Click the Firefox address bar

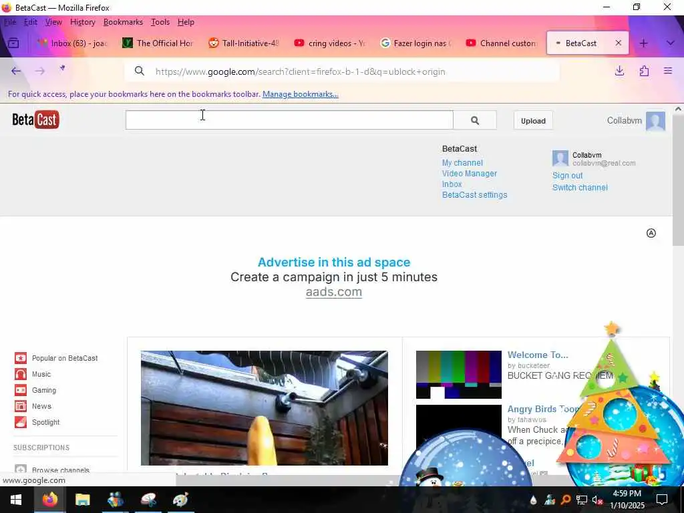click(x=342, y=71)
